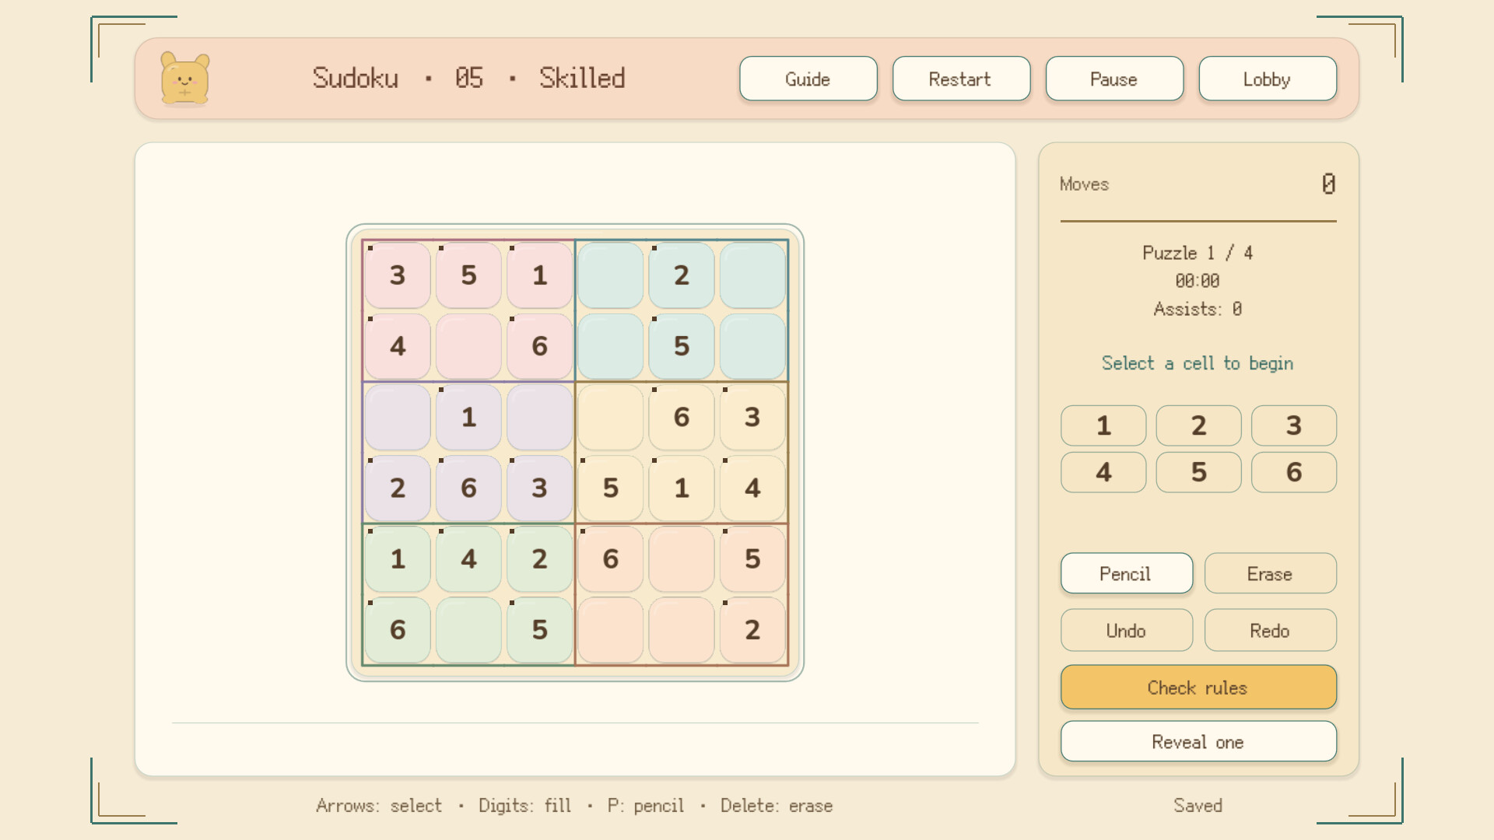Select the first-row cell containing 2

pyautogui.click(x=682, y=275)
